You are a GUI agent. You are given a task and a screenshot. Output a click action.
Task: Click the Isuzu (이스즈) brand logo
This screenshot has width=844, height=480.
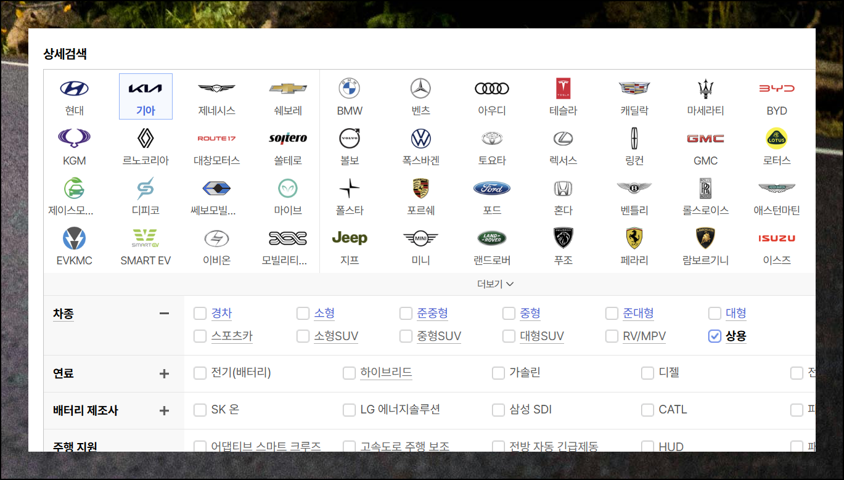pyautogui.click(x=777, y=238)
